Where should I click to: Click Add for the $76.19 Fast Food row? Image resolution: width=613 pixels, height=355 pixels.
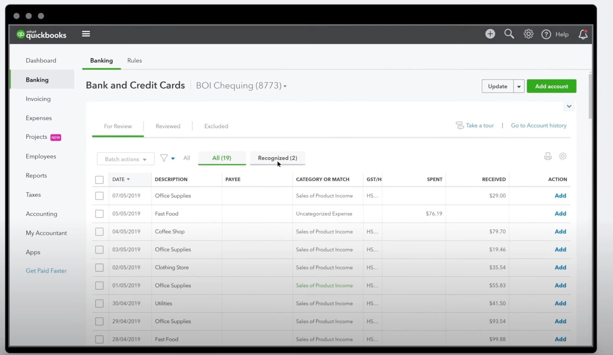(x=560, y=214)
